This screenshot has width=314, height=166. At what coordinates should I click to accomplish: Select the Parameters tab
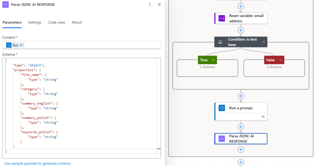(x=12, y=22)
